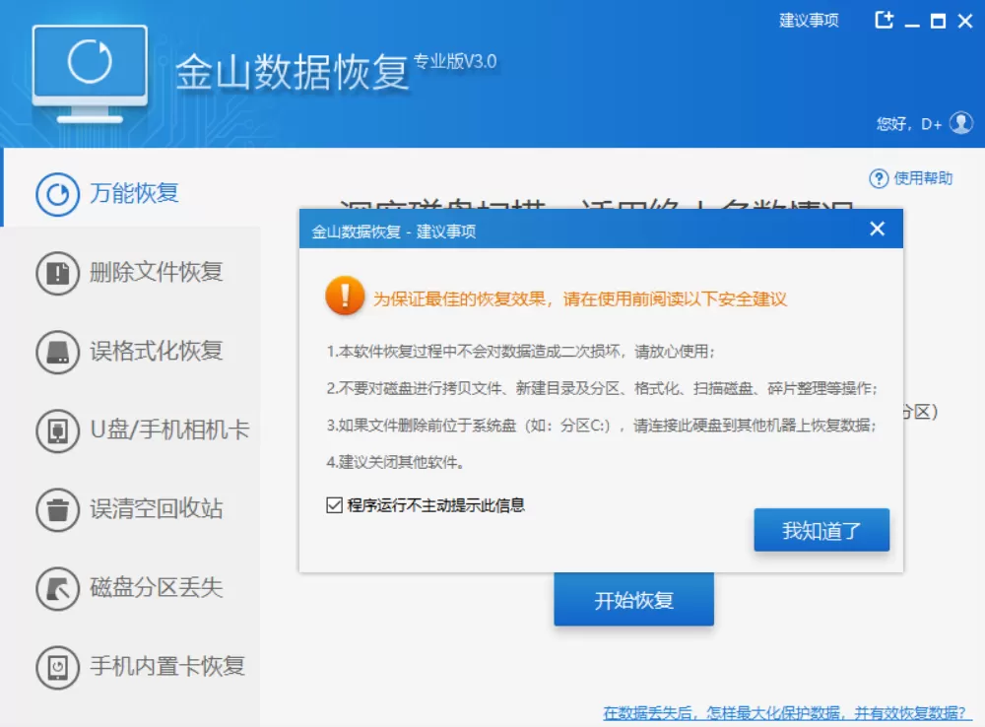Click the 磁盘分区丢失 partition icon
The height and width of the screenshot is (727, 985).
tap(57, 589)
